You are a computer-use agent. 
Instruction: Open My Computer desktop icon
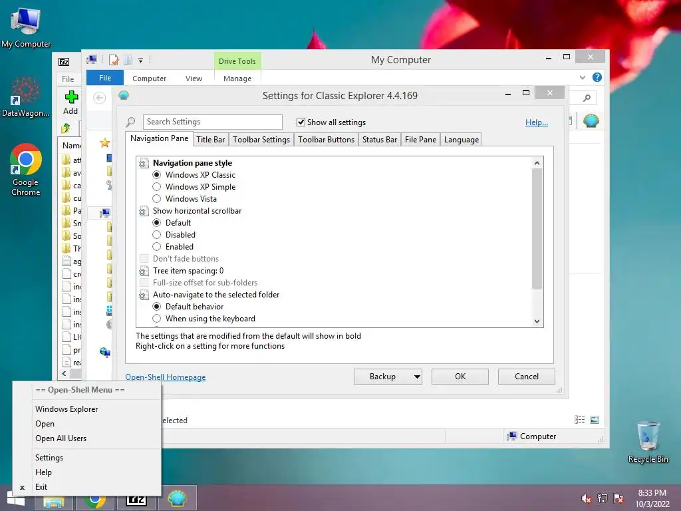26,27
